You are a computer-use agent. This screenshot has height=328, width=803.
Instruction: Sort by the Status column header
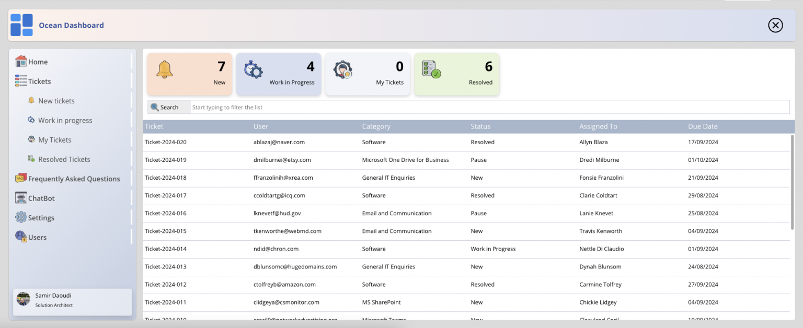pos(480,126)
